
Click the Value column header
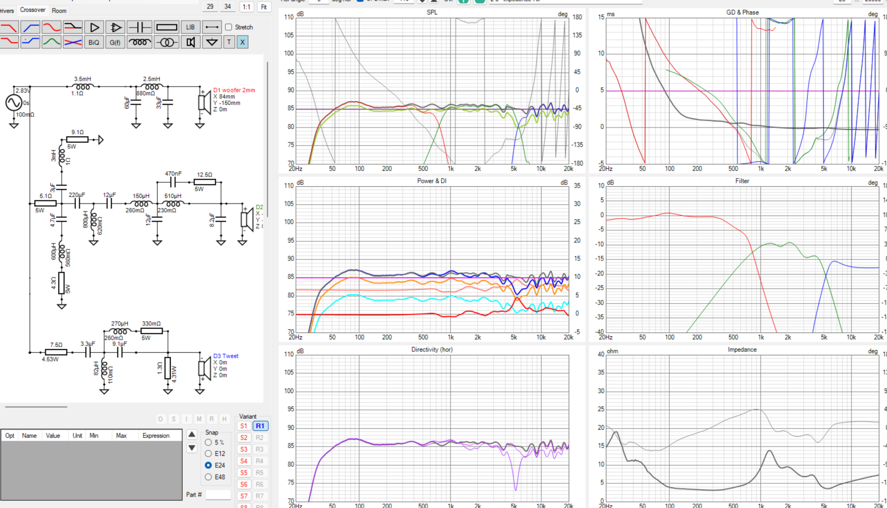tap(53, 436)
